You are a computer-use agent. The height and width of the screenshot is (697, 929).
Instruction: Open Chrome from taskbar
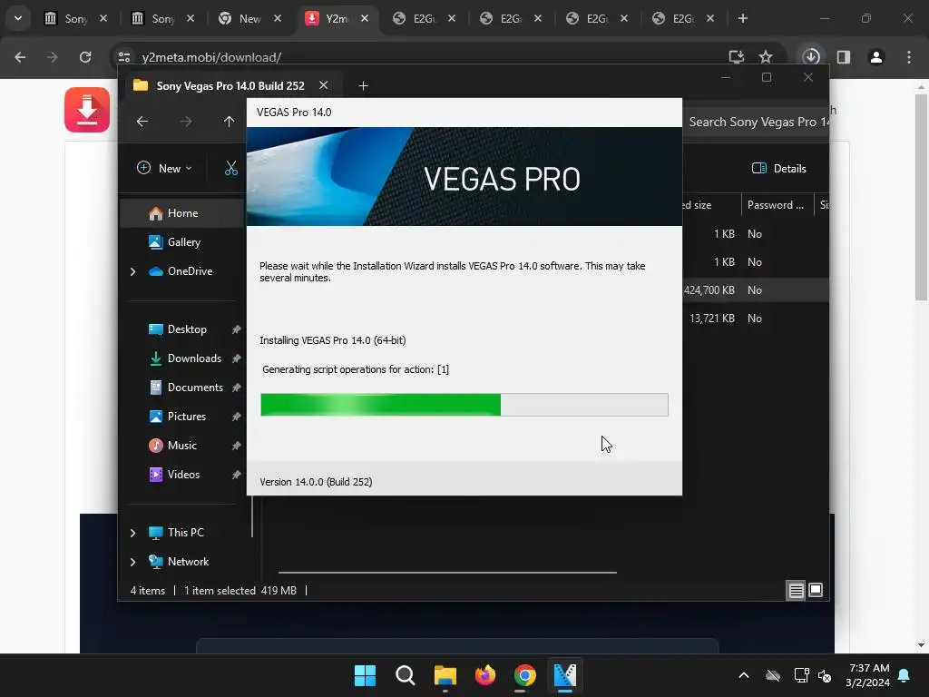525,675
